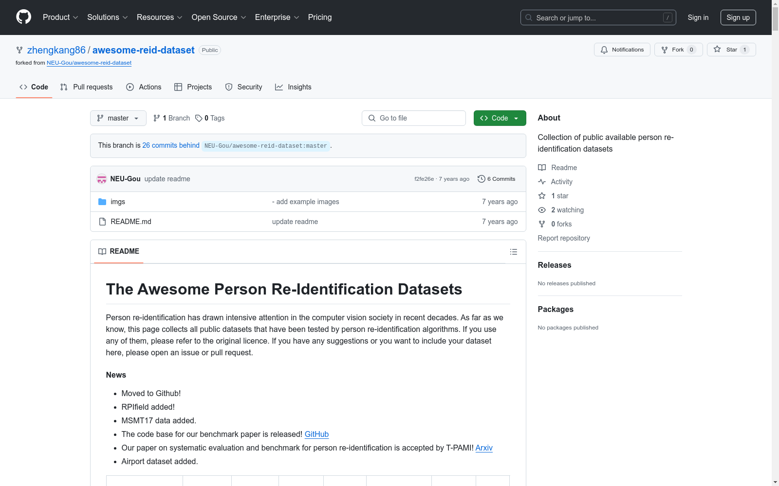Open the Activity link in About
Image resolution: width=779 pixels, height=486 pixels.
[x=555, y=182]
